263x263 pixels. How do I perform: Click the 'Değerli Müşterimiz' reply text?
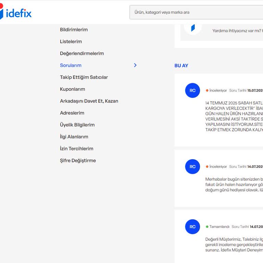point(234,245)
